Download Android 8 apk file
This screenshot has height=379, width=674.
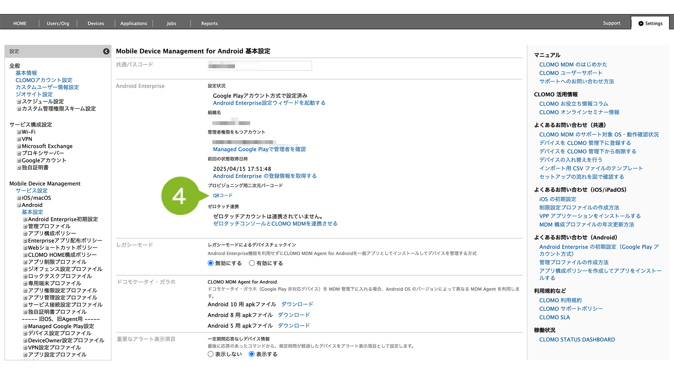pos(294,315)
